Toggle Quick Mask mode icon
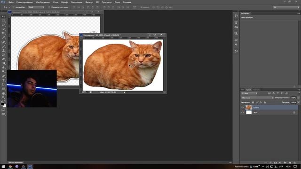301x169 pixels. 3,110
